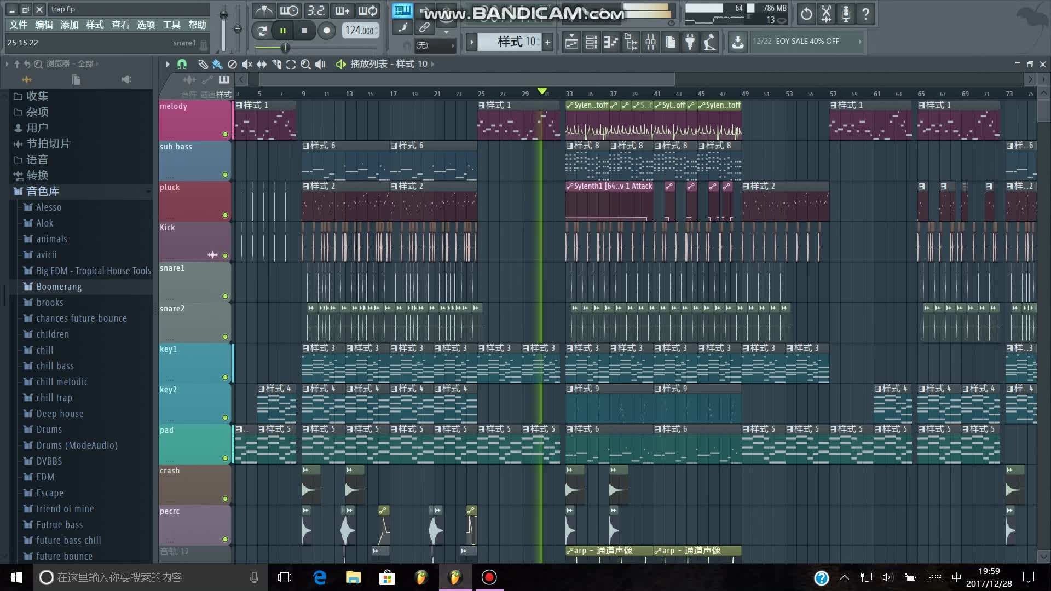Select the delete tool in playlist
Viewport: 1051px width, 591px height.
(x=232, y=64)
